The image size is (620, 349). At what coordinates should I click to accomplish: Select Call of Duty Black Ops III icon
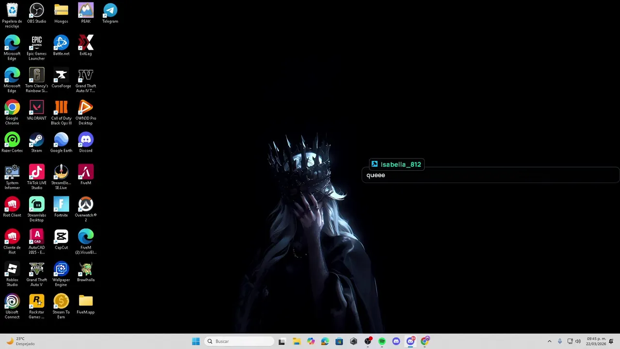pos(61,112)
